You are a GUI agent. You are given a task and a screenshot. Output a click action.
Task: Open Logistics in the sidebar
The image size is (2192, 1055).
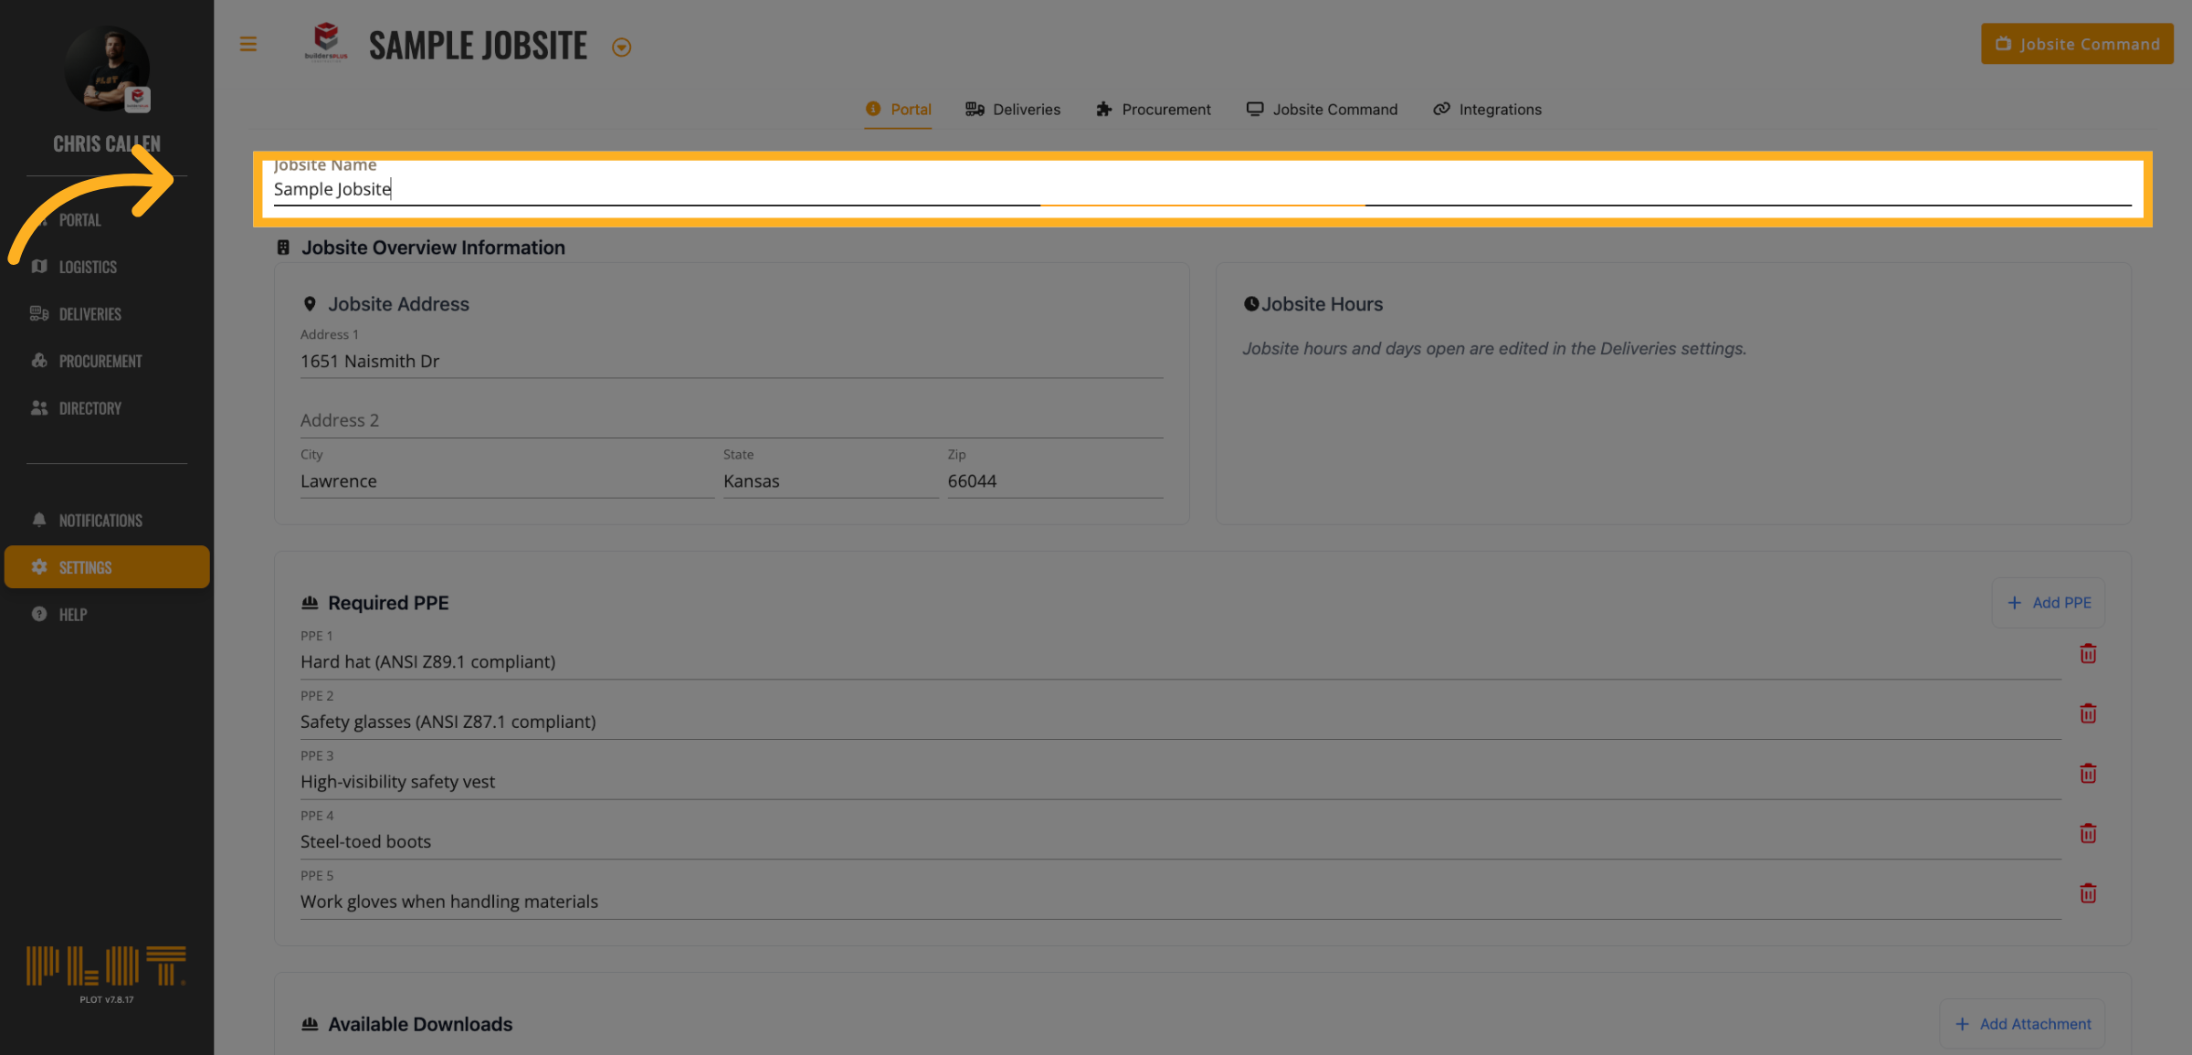click(88, 267)
